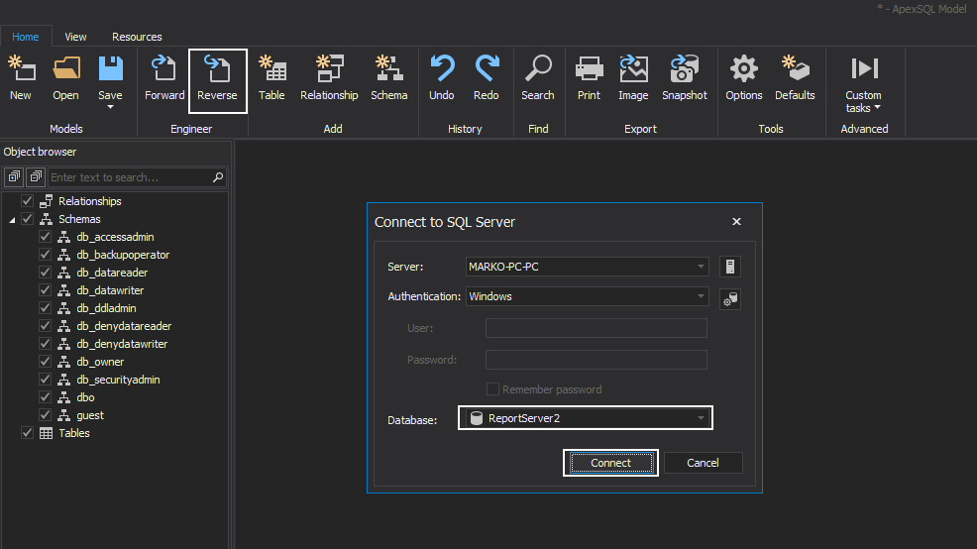Image resolution: width=977 pixels, height=549 pixels.
Task: Click the Relationships icon in tree
Action: [47, 200]
